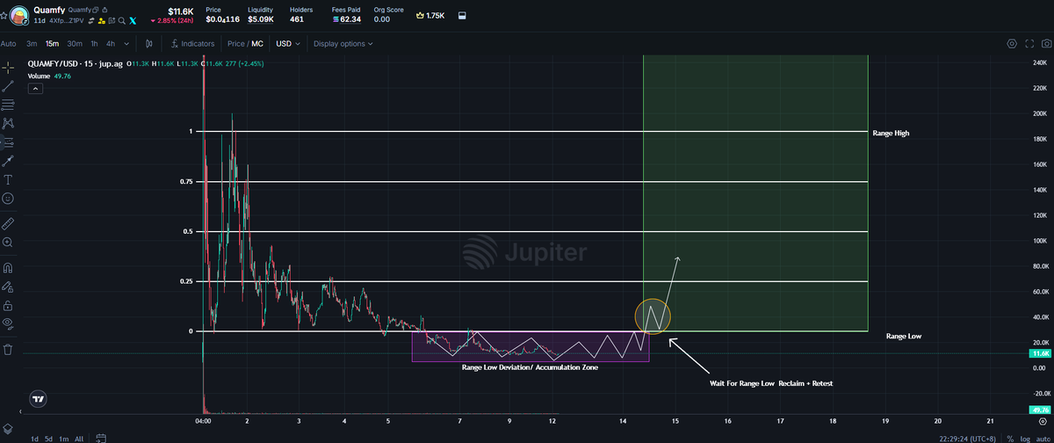Switch to 3m interval

click(32, 43)
